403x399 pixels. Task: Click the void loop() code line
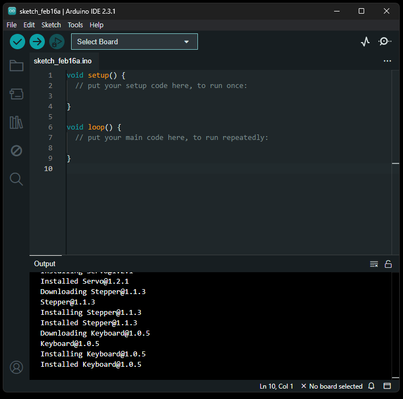pos(94,127)
